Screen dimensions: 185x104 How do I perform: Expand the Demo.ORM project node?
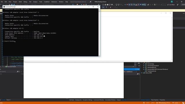142,73
